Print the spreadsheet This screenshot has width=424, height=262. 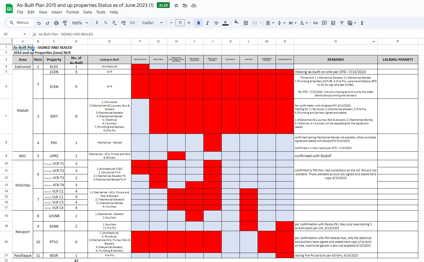(56, 23)
